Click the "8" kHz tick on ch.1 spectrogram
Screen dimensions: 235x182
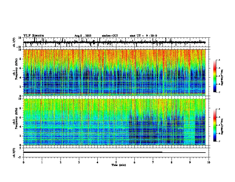(x=20, y=59)
